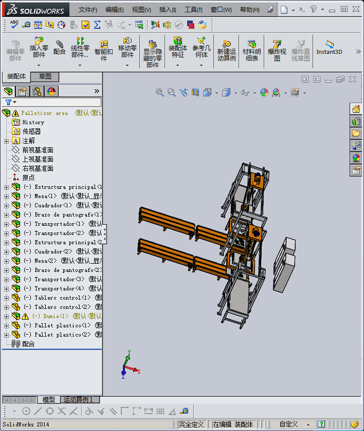This screenshot has height=431, width=364.
Task: Select Linear Component Pattern tool
Action: [x=80, y=47]
